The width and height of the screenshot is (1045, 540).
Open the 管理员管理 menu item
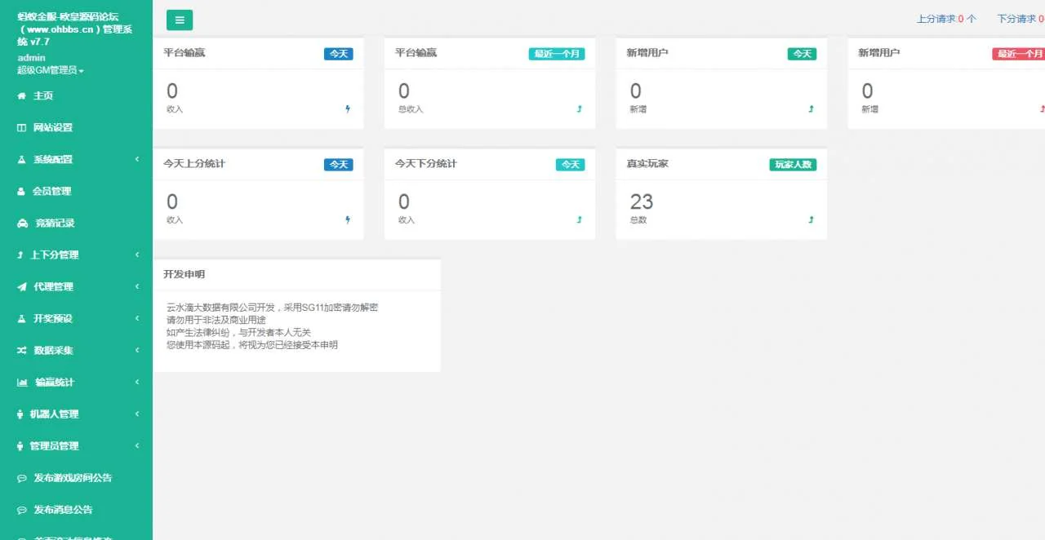coord(55,446)
